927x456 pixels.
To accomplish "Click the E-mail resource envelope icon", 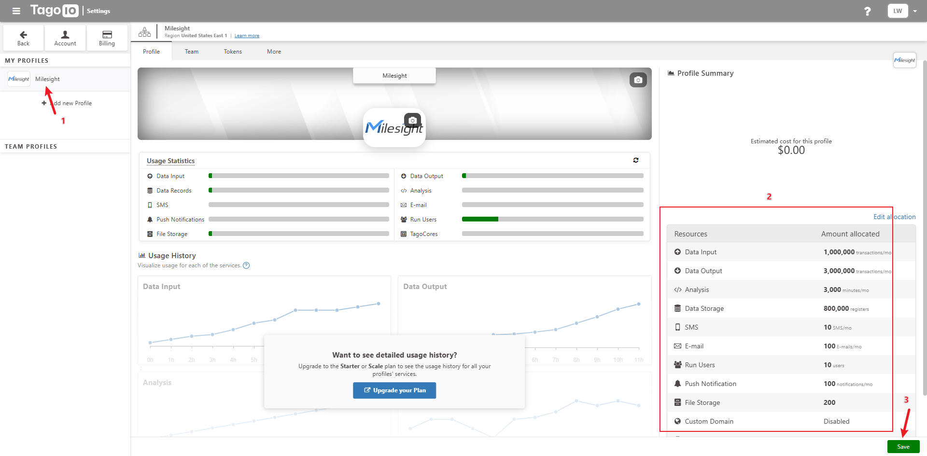I will pos(677,346).
